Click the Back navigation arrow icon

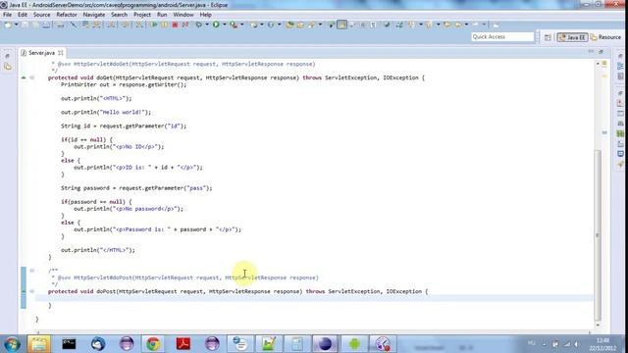click(x=457, y=25)
